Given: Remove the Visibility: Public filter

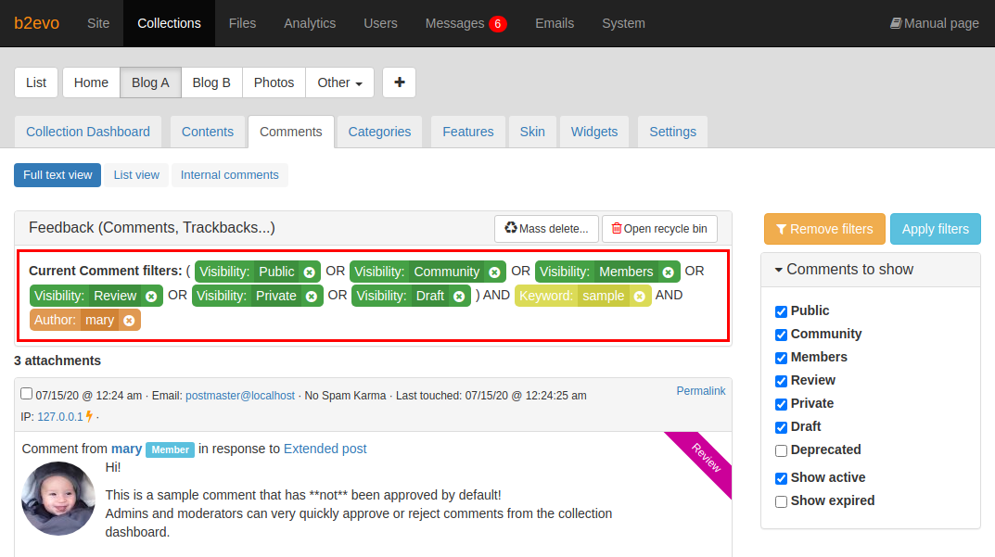Looking at the screenshot, I should click(x=309, y=272).
